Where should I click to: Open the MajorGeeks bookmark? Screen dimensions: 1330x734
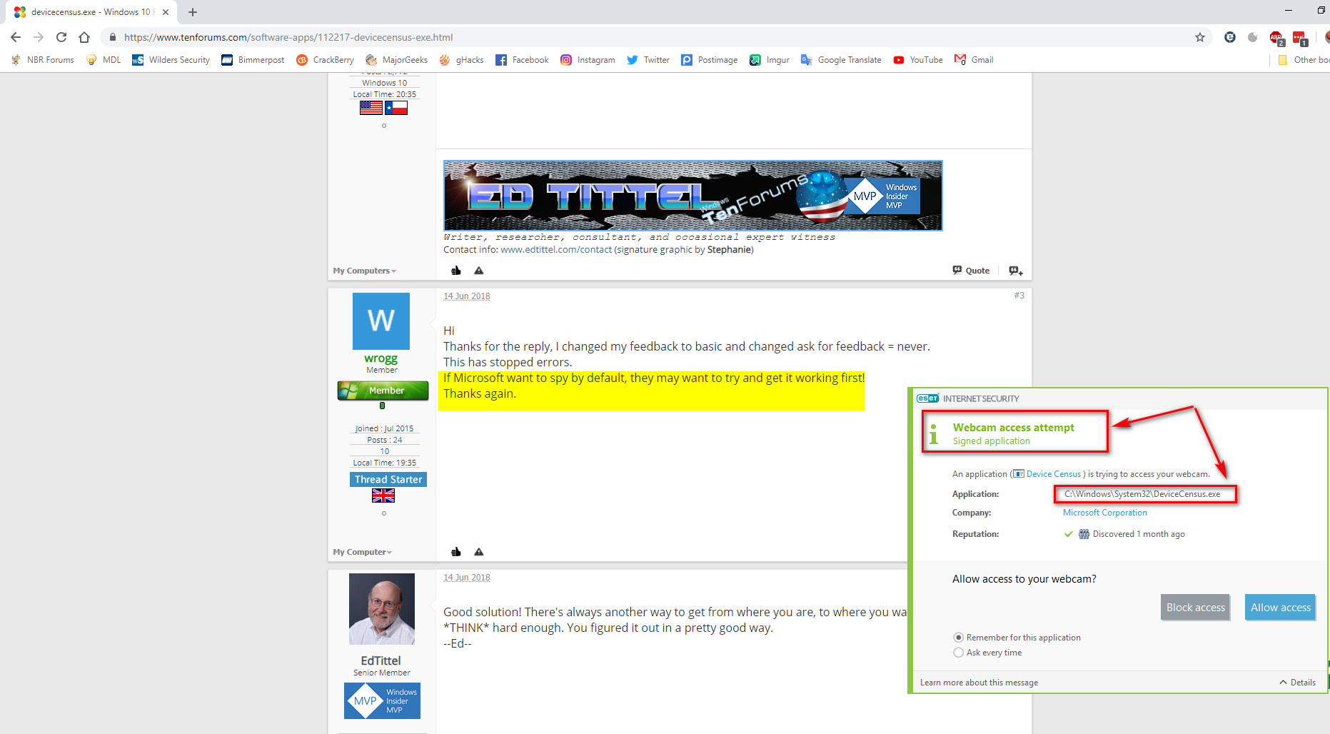tap(397, 60)
